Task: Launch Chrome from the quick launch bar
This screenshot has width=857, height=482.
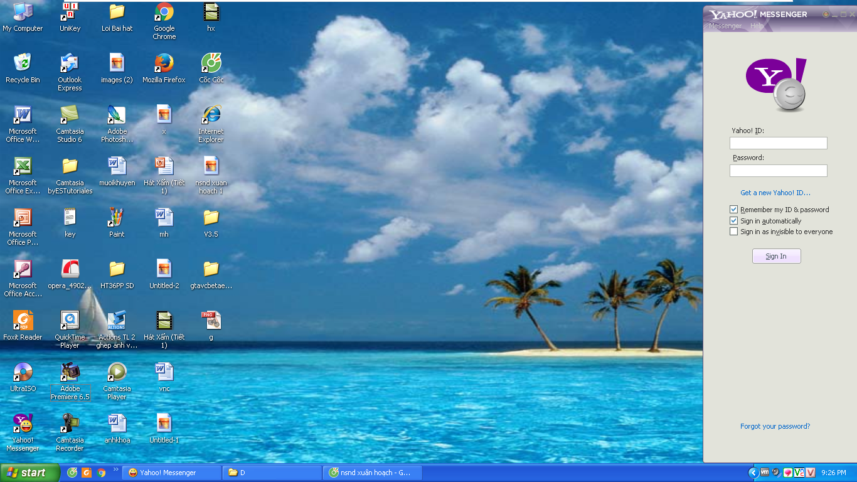Action: [101, 473]
